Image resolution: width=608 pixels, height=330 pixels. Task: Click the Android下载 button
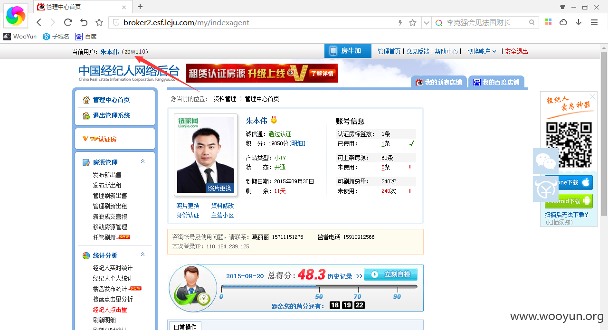tap(569, 201)
